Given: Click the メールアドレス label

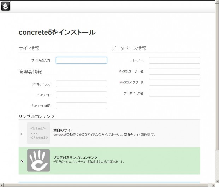Looking at the screenshot, I should pos(41,84).
